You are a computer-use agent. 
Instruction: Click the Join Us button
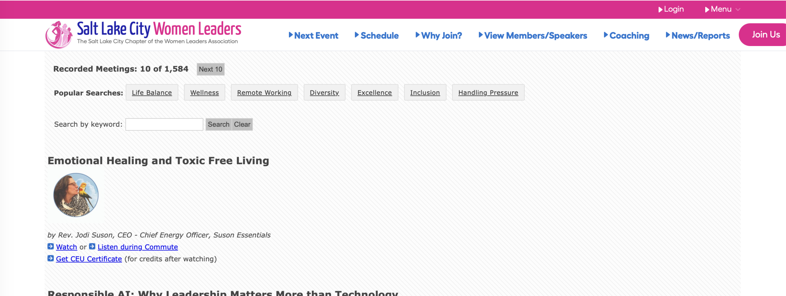[764, 35]
